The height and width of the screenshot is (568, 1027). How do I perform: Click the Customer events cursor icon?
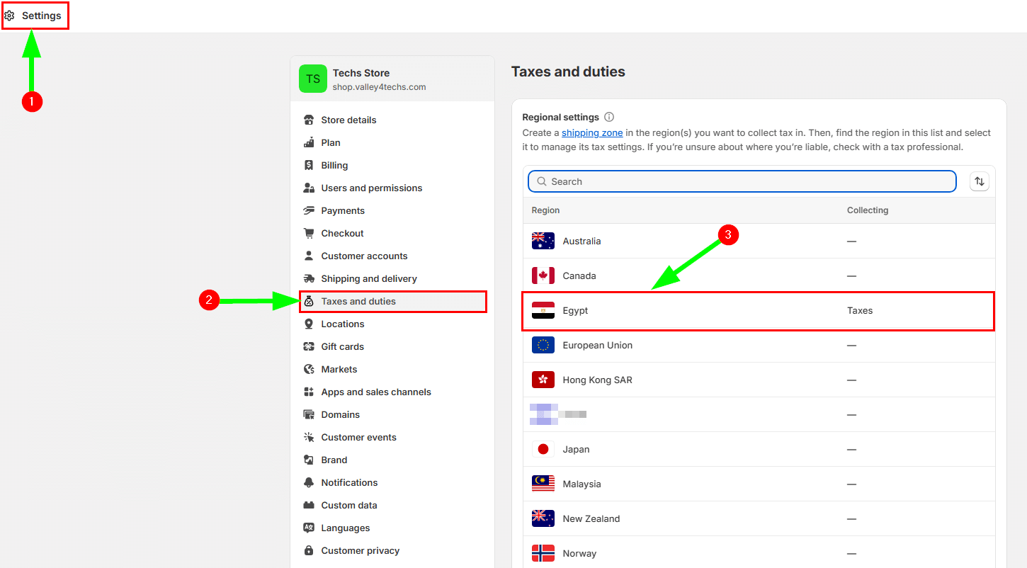pos(309,437)
